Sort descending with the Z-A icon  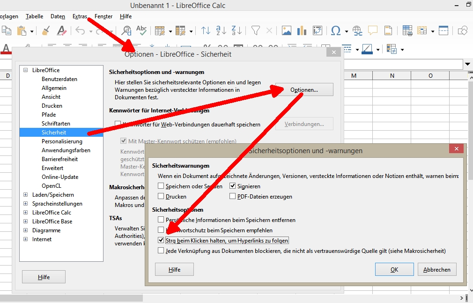(236, 30)
